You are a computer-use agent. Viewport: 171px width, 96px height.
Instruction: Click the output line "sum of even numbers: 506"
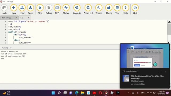(x=14, y=54)
